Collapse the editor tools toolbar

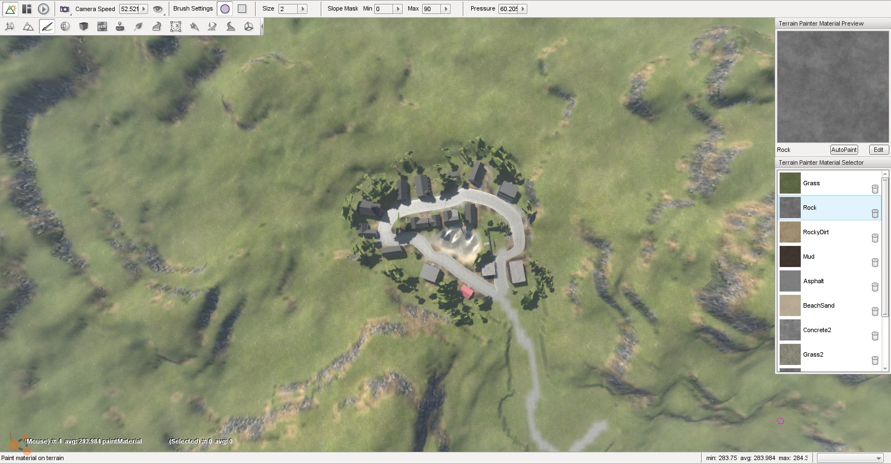point(262,26)
